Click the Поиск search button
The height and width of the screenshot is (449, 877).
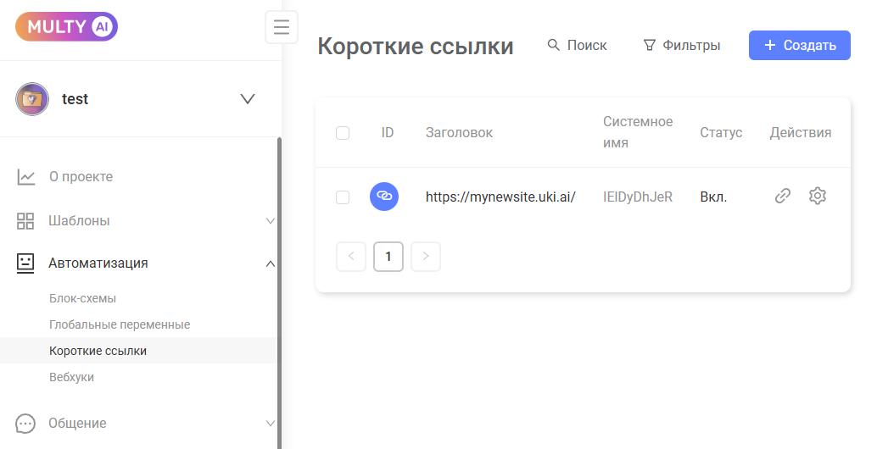click(x=578, y=45)
